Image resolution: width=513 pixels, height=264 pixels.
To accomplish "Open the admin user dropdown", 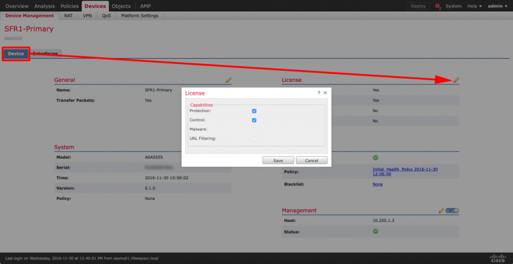I will point(498,6).
